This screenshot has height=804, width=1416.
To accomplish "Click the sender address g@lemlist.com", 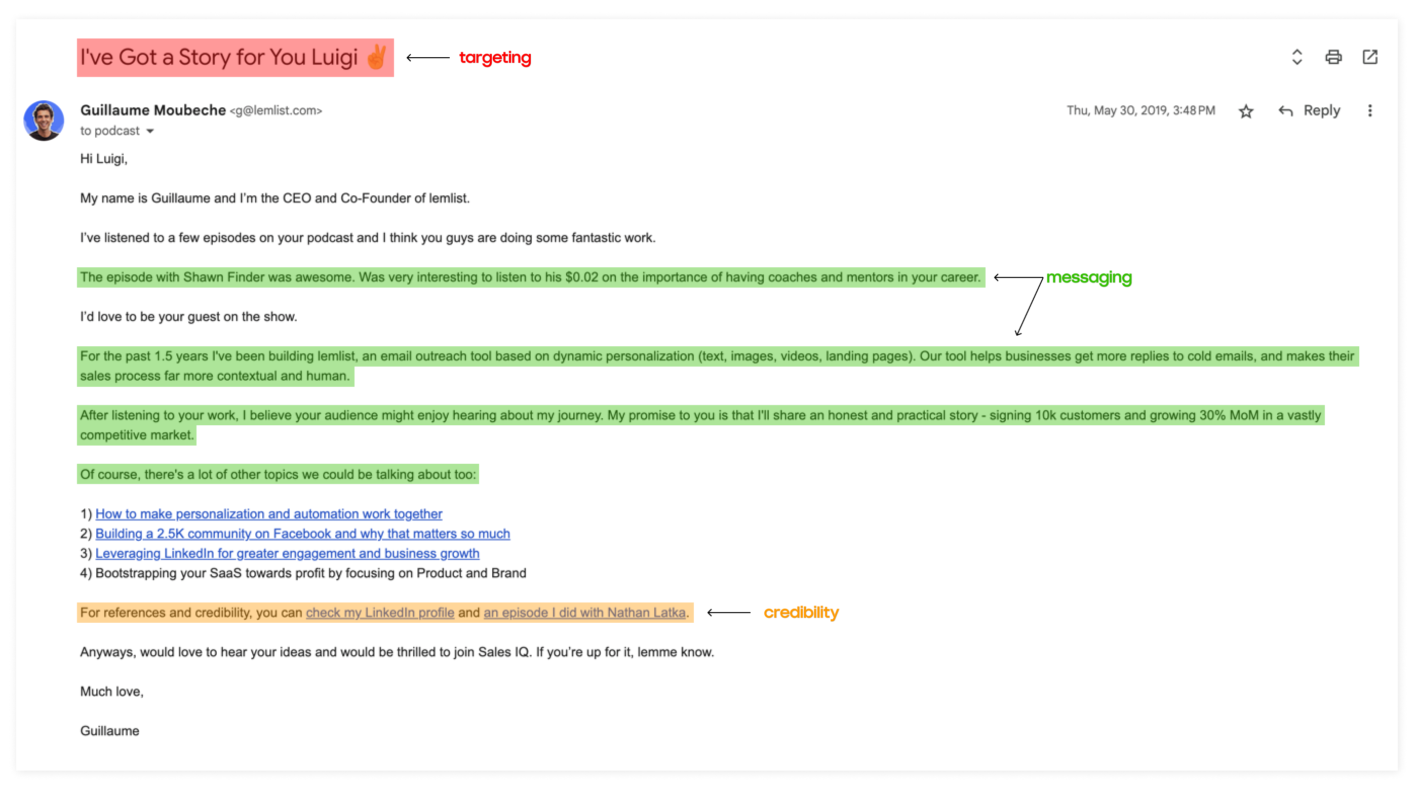I will 276,111.
